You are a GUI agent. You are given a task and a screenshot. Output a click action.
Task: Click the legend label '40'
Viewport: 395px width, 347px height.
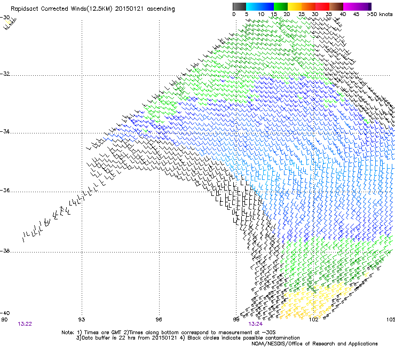click(343, 14)
